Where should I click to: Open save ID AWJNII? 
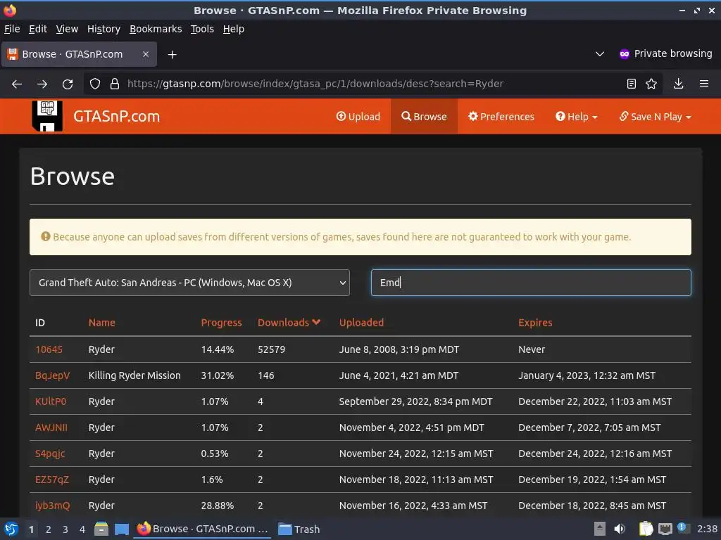point(51,427)
